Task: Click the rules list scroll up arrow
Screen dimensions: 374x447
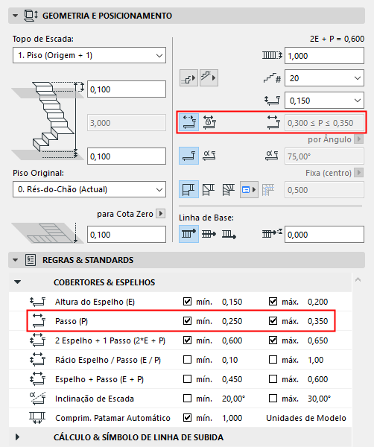Action: (x=358, y=279)
